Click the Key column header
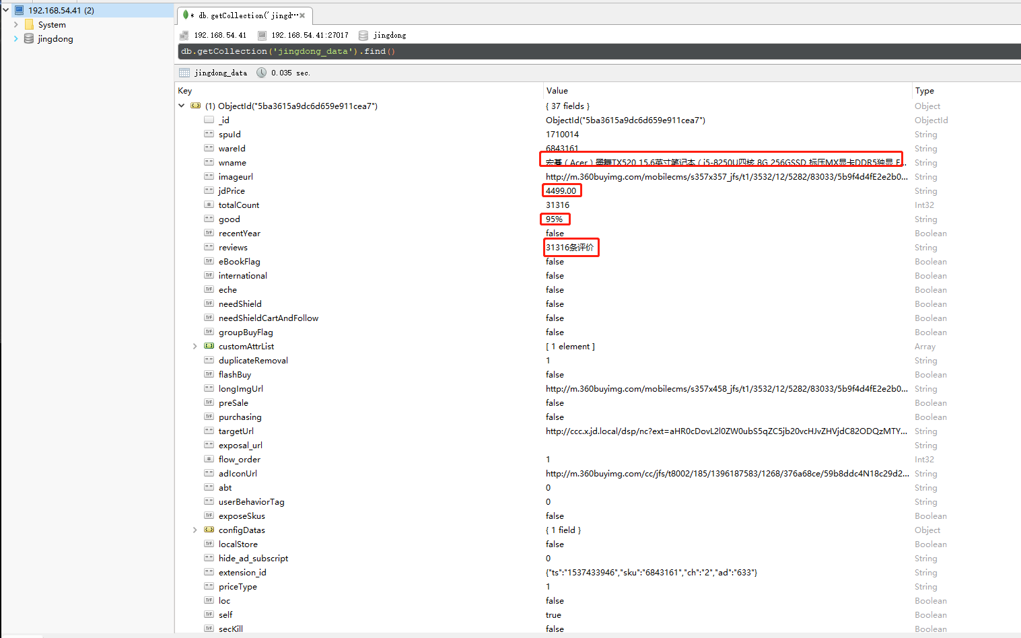 tap(185, 90)
